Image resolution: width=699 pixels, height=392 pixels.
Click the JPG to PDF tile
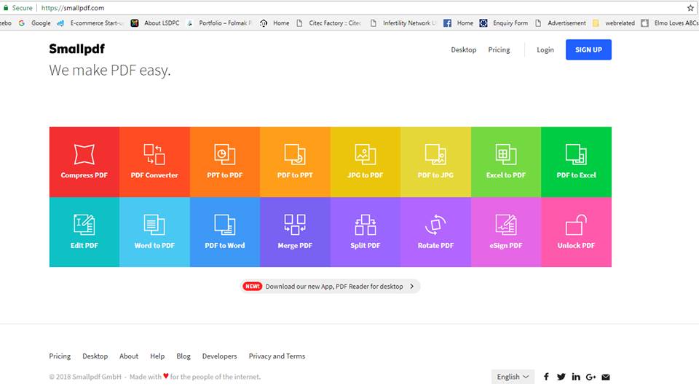[365, 161]
